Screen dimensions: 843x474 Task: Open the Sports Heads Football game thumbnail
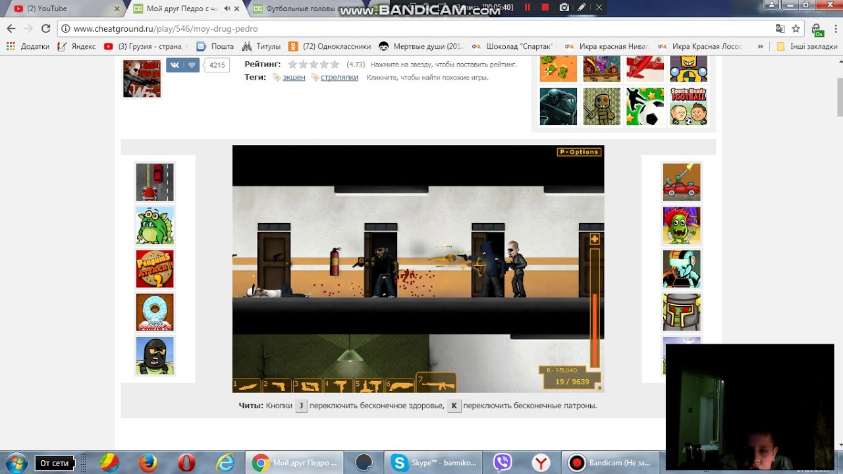688,106
